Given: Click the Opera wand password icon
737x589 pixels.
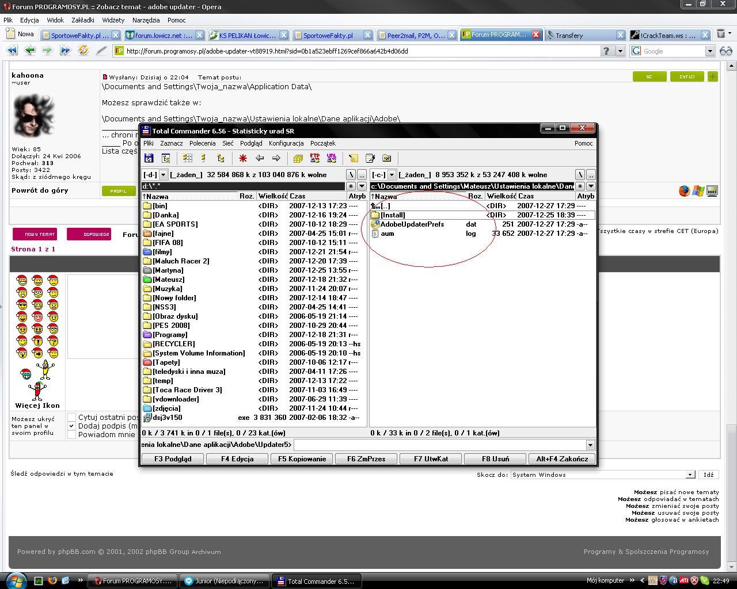Looking at the screenshot, I should pyautogui.click(x=101, y=51).
